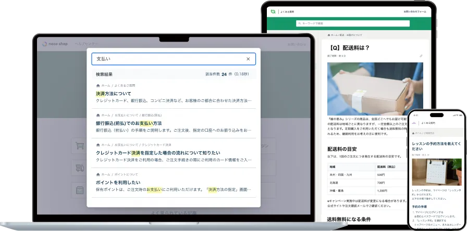Click the package box category icon
467x231 pixels.
(x=80, y=189)
